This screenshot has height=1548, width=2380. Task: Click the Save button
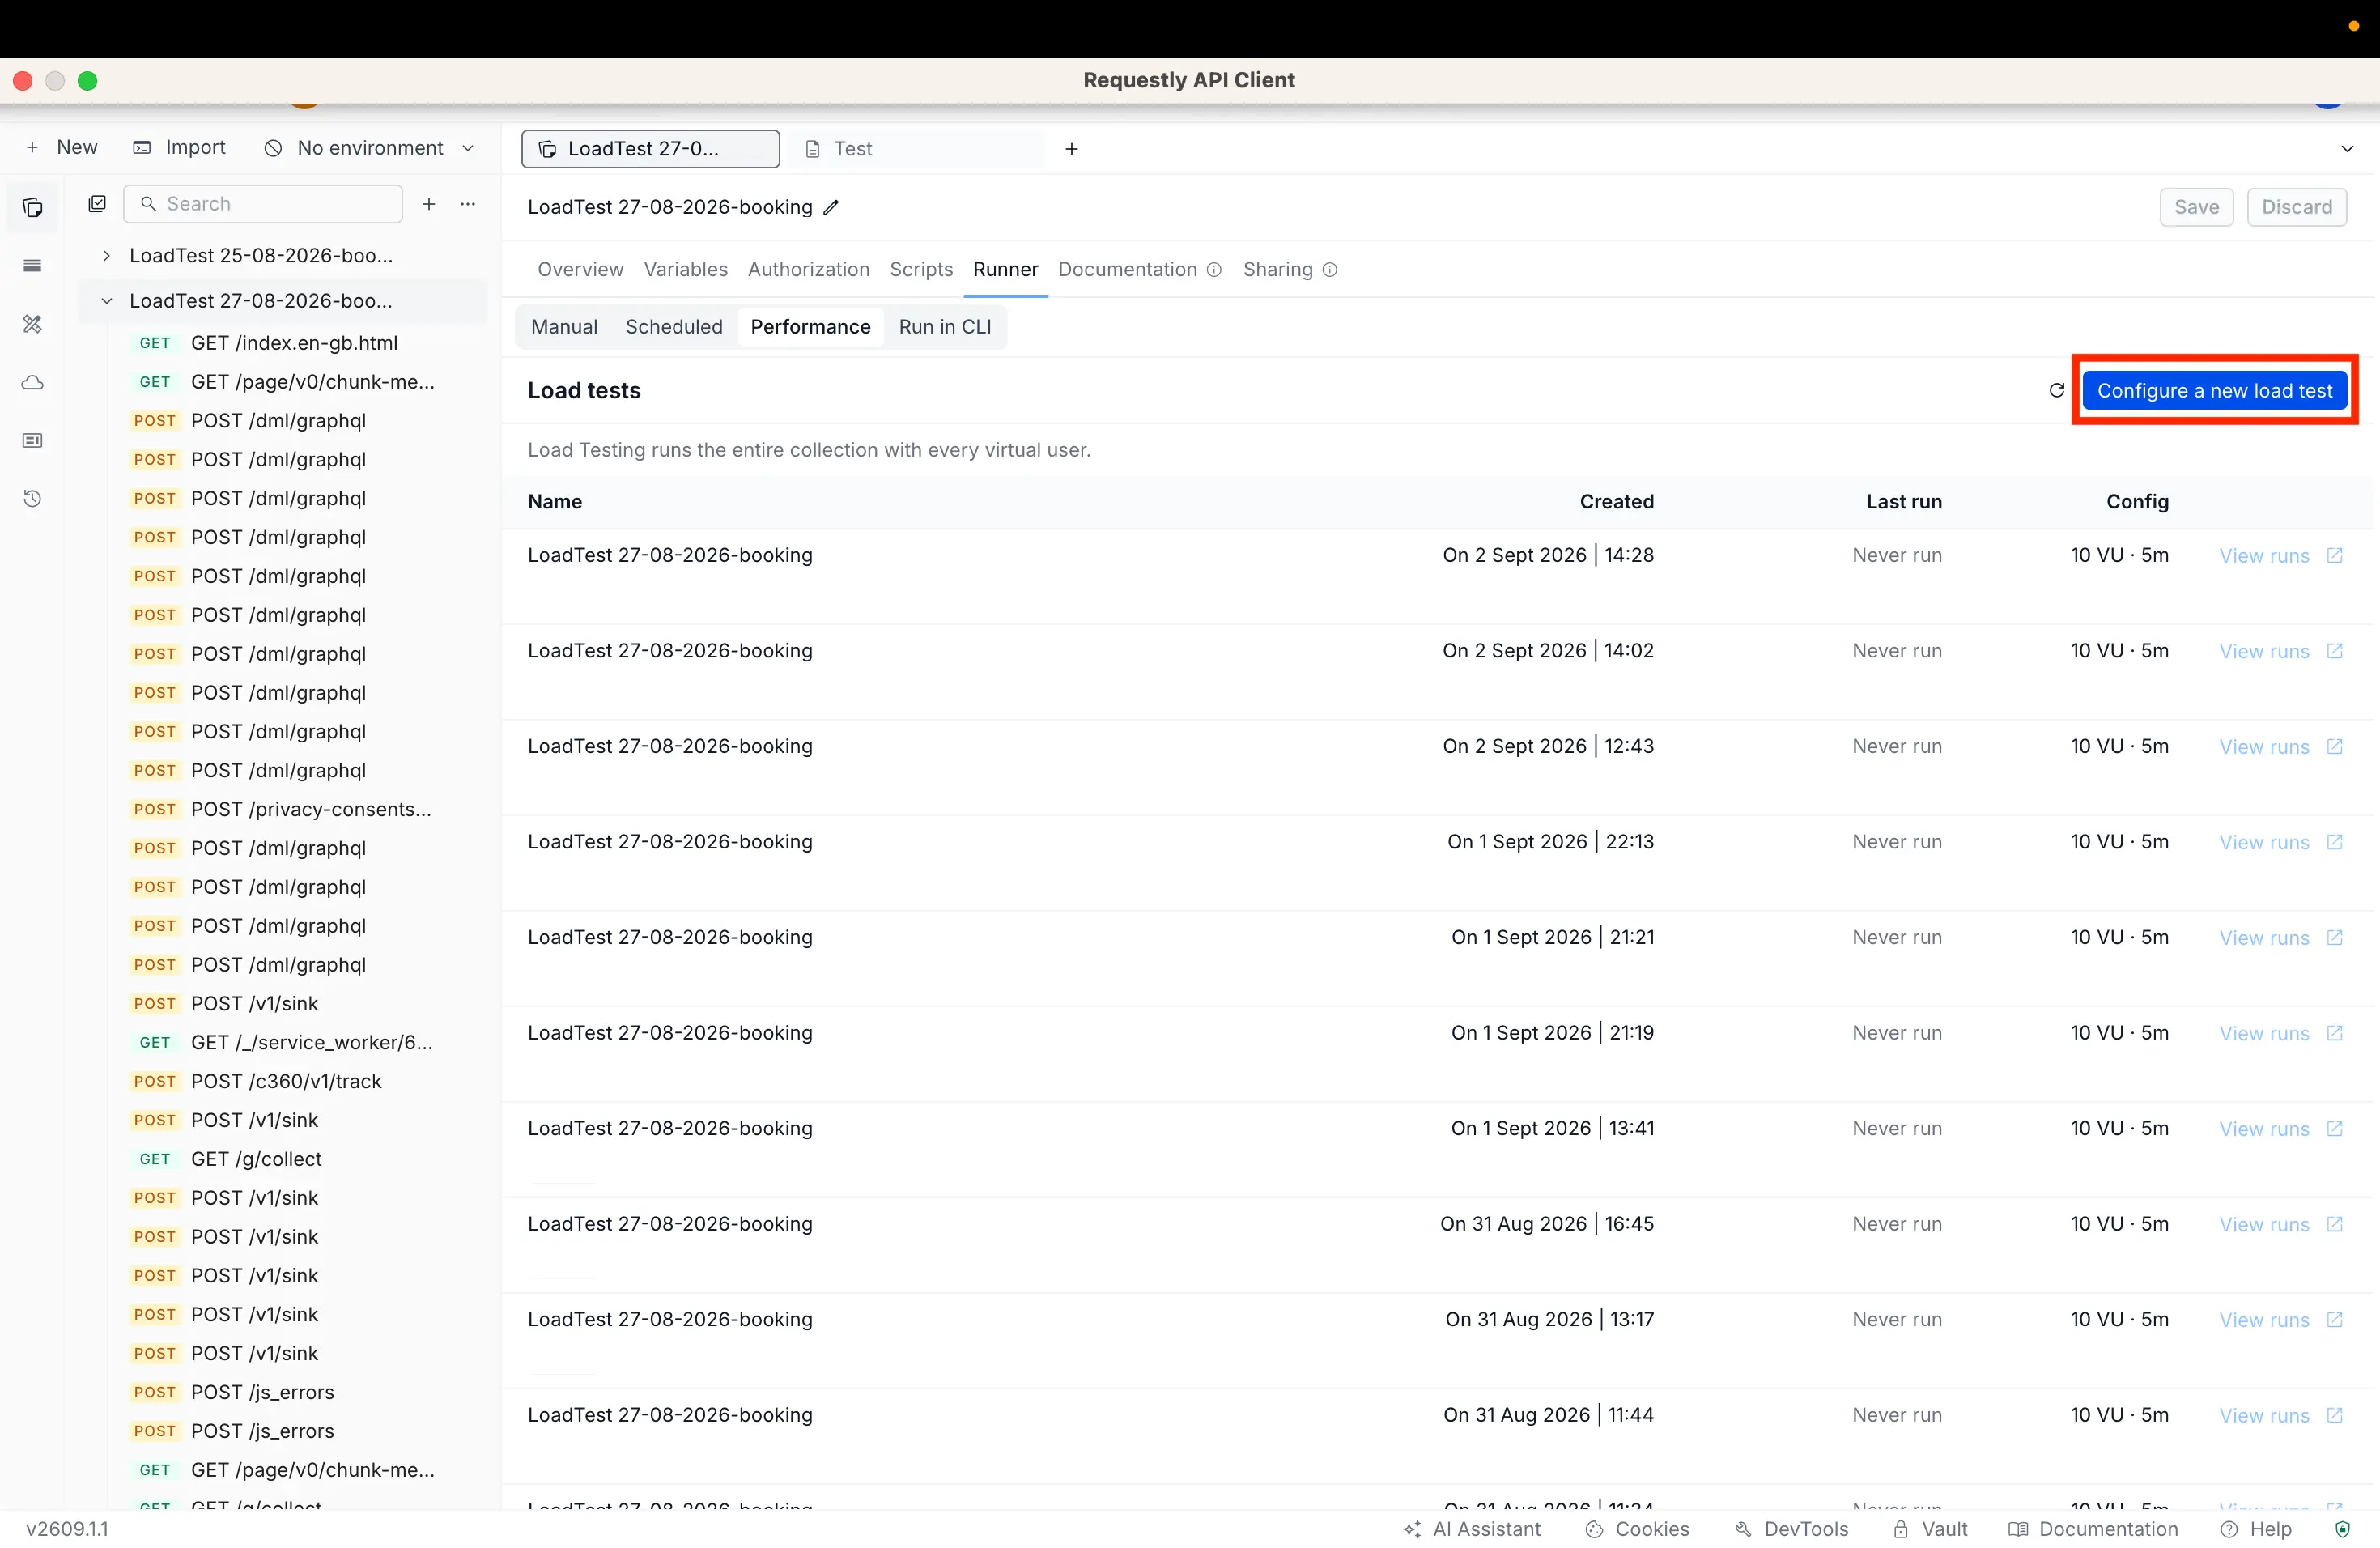click(x=2196, y=207)
